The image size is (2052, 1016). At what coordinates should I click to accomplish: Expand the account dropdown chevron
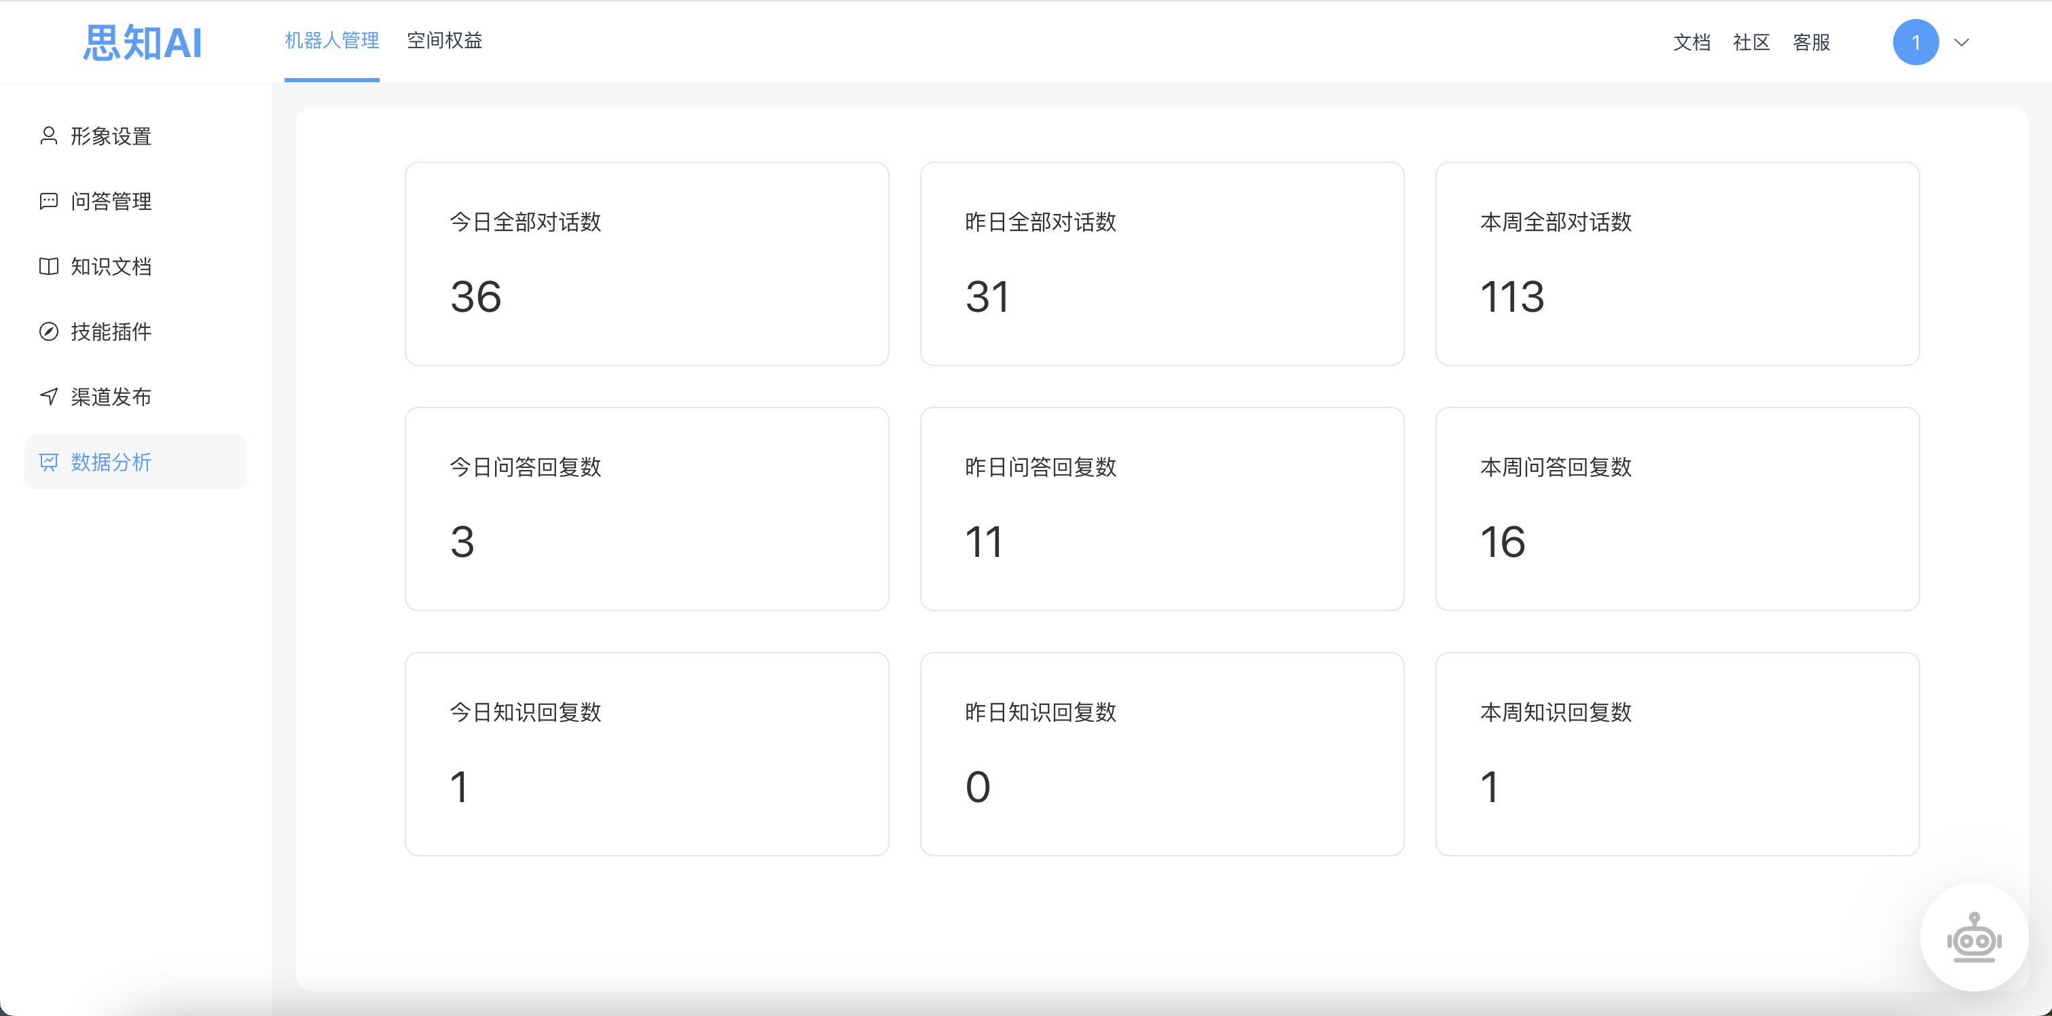(x=1962, y=42)
